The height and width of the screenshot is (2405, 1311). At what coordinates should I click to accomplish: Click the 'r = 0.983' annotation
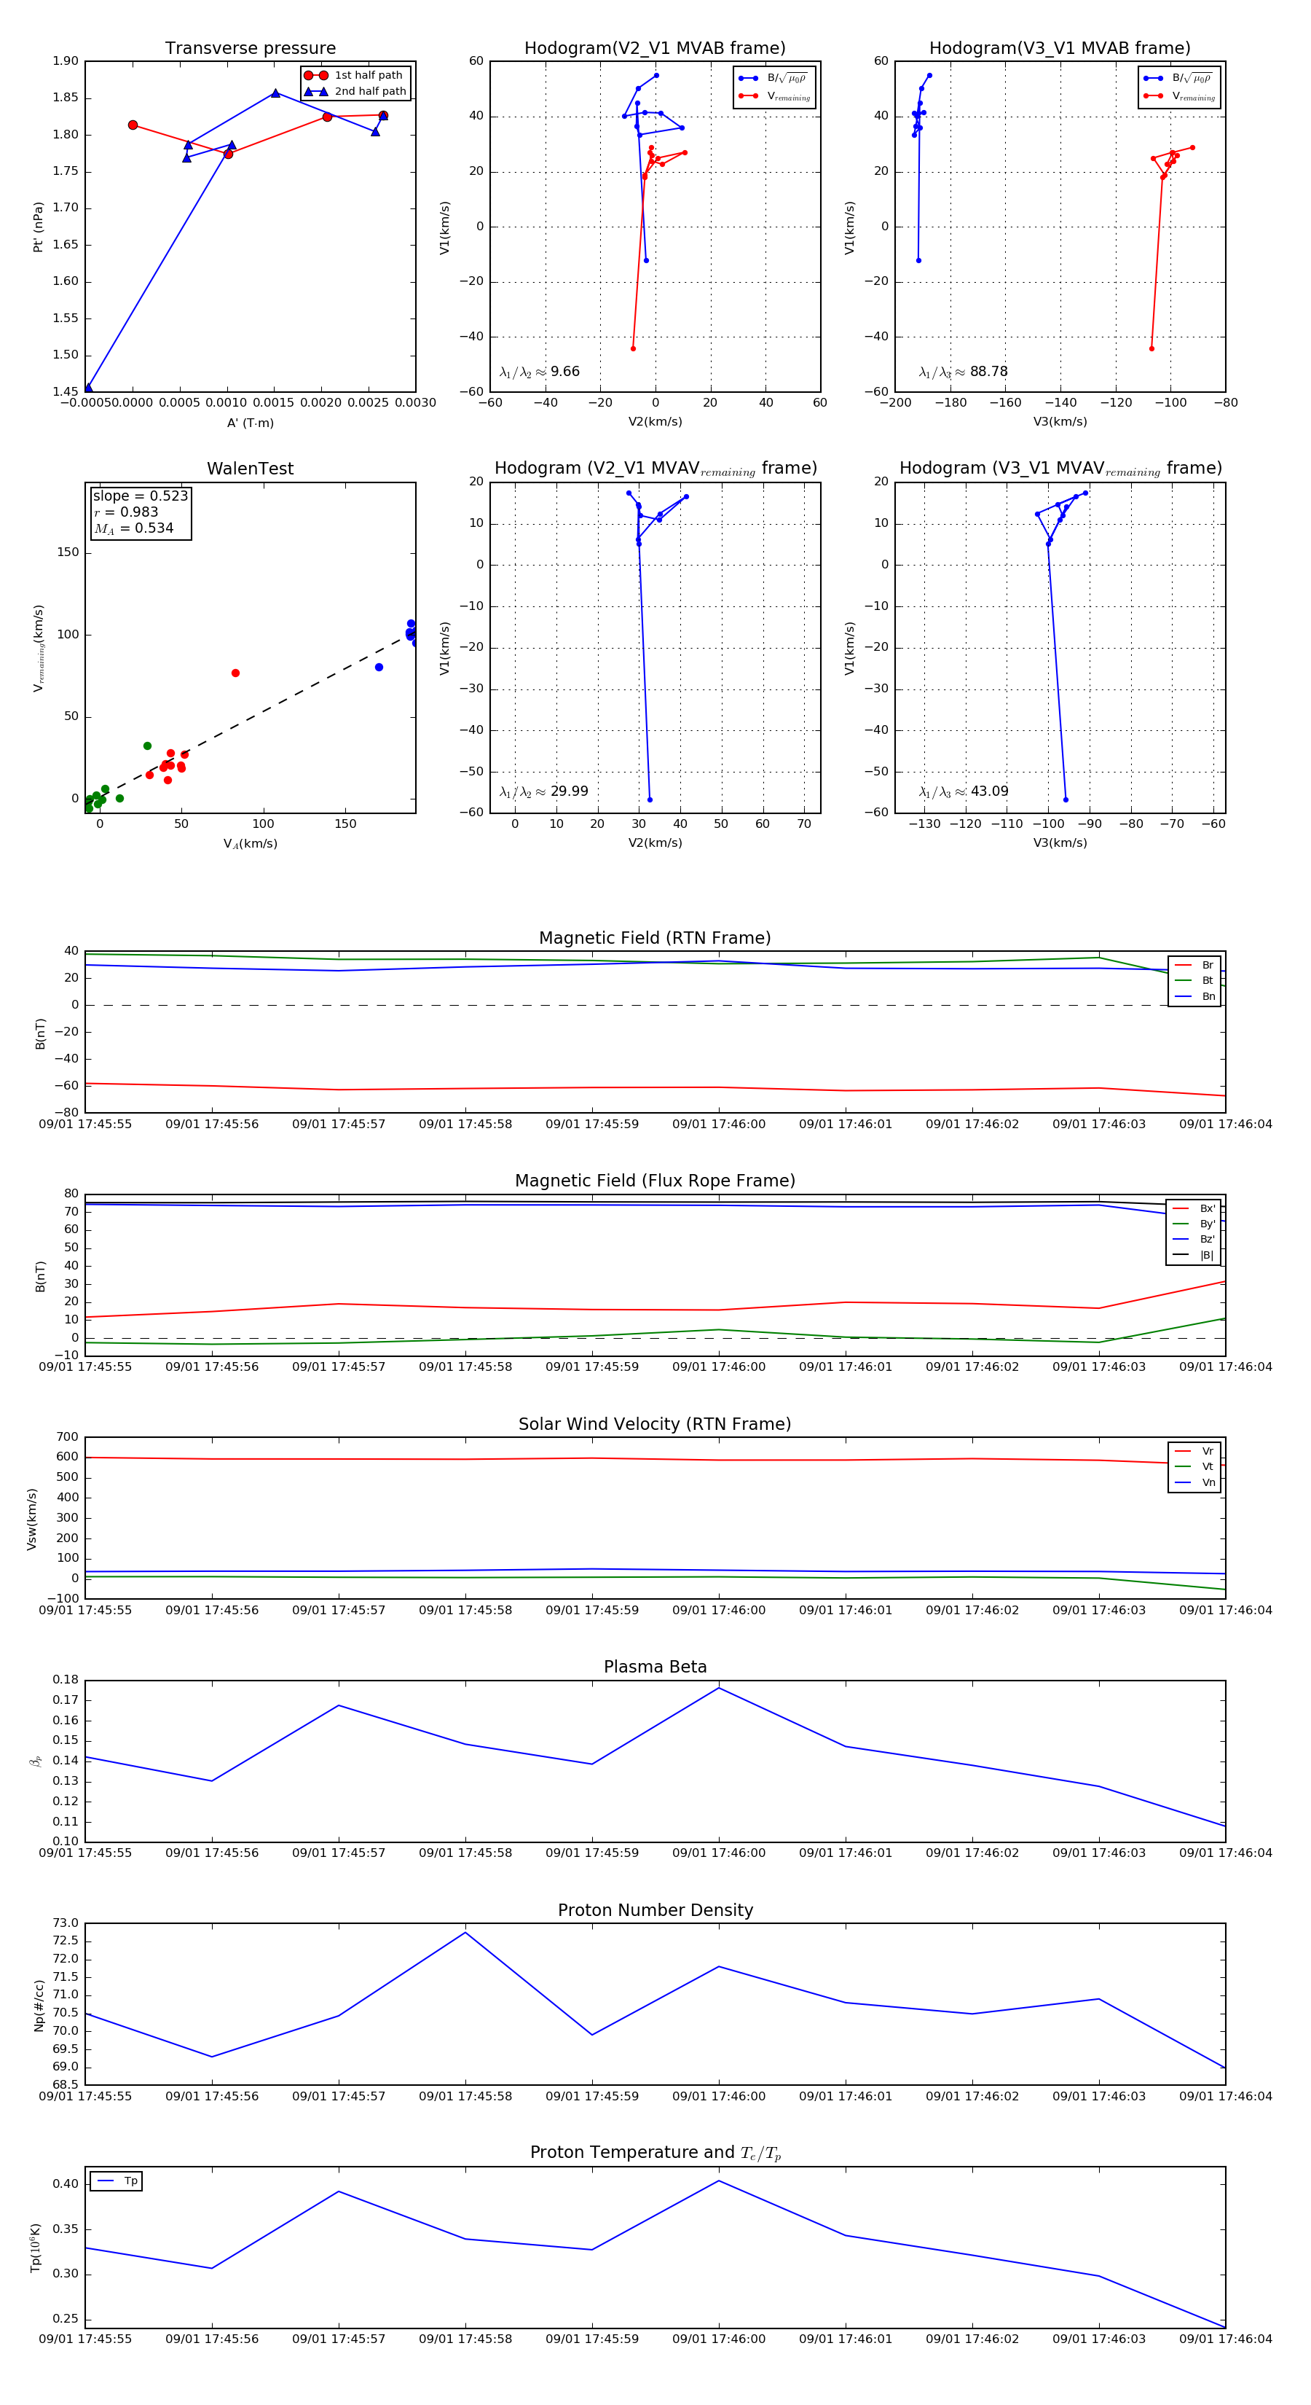tap(126, 512)
